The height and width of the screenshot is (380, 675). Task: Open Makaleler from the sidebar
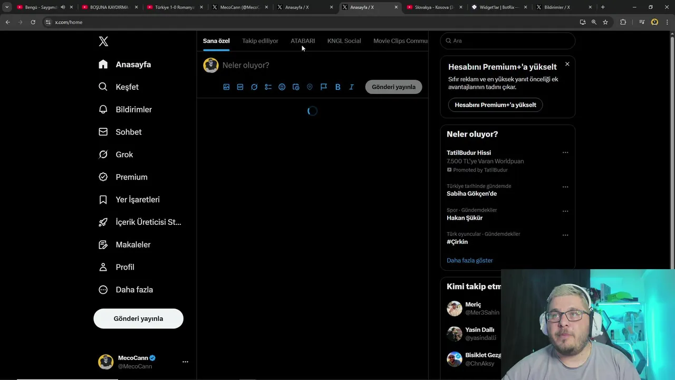125,244
